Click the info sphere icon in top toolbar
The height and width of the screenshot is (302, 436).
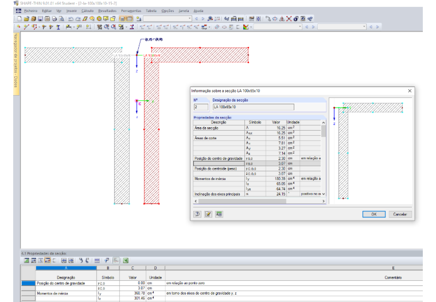coord(296,19)
